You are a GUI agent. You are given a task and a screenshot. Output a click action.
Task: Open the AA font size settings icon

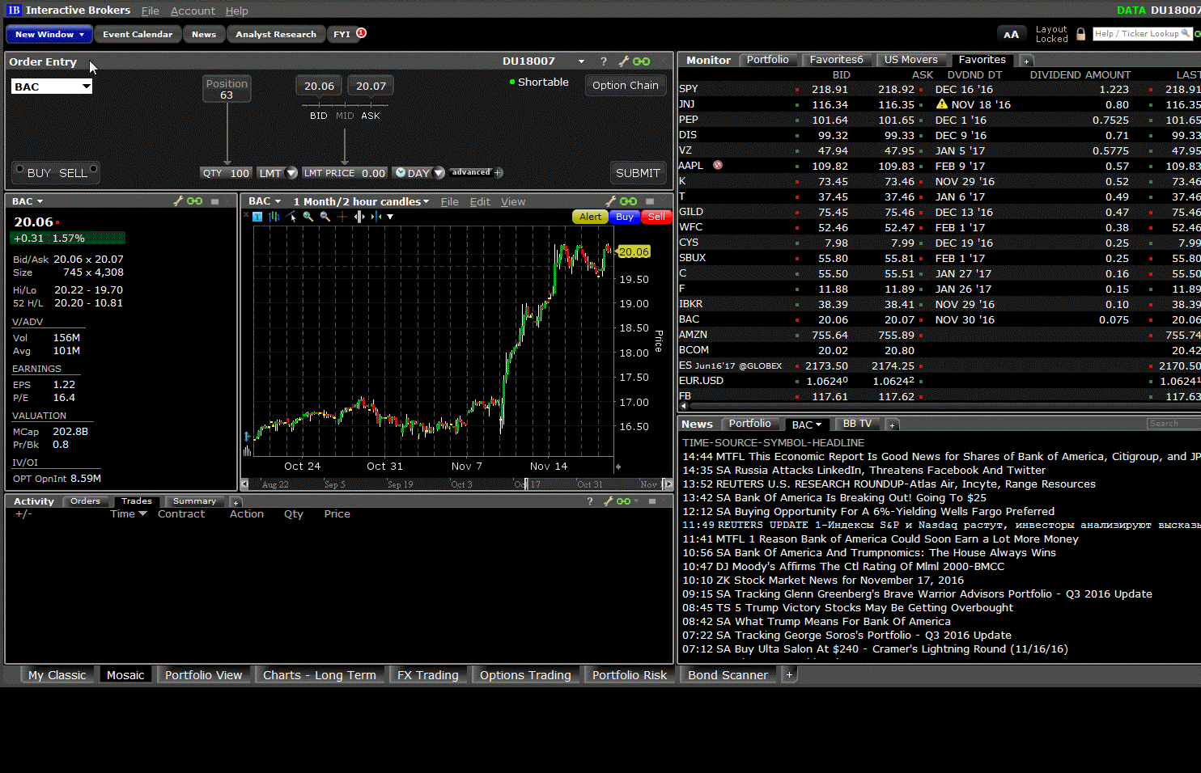1012,34
